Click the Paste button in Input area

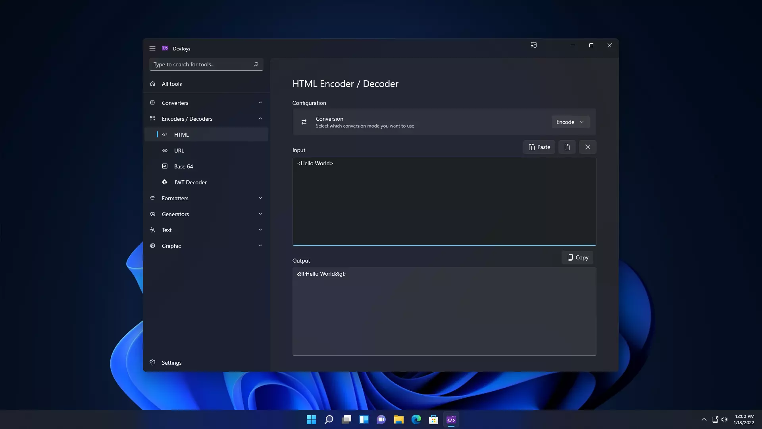pyautogui.click(x=539, y=147)
